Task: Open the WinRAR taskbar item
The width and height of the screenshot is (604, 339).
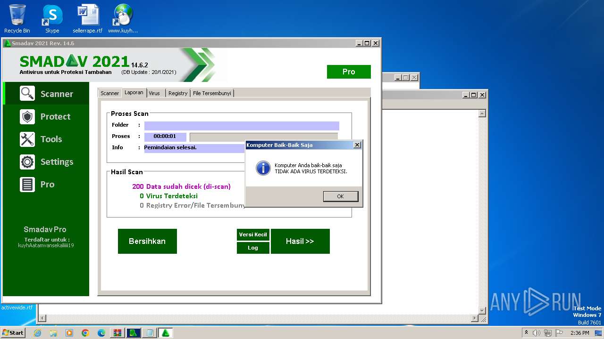Action: (117, 333)
